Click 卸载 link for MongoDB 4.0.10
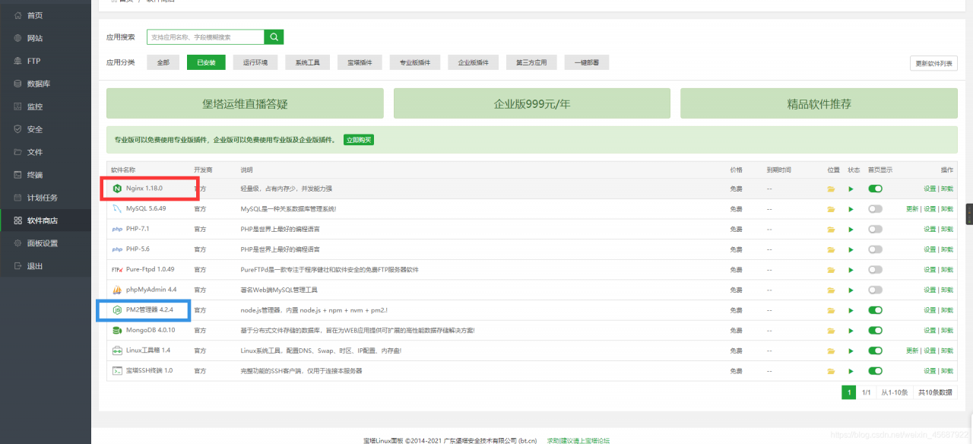 coord(947,331)
